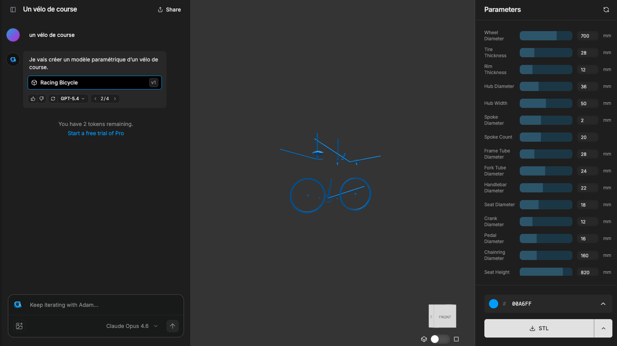Click the regenerate response icon
The height and width of the screenshot is (346, 617).
click(x=53, y=99)
